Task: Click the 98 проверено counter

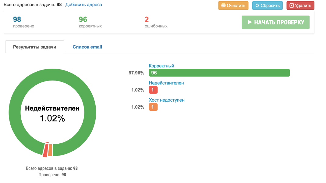Action: pyautogui.click(x=17, y=20)
